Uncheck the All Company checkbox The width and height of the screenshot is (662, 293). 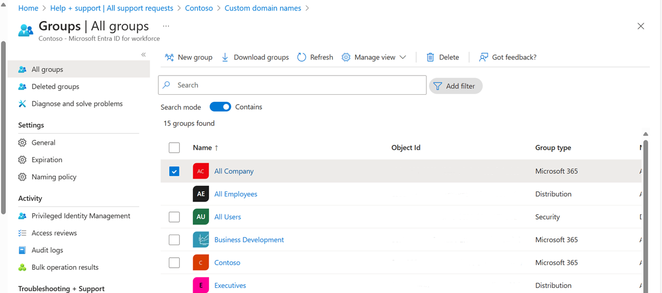click(174, 171)
